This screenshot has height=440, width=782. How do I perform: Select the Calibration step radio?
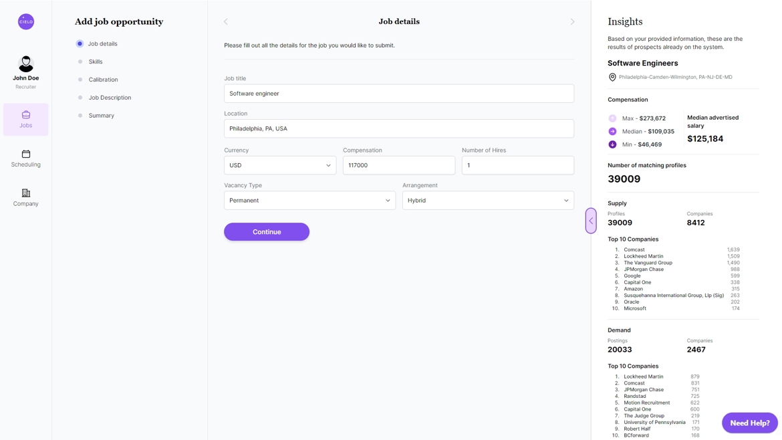[80, 80]
